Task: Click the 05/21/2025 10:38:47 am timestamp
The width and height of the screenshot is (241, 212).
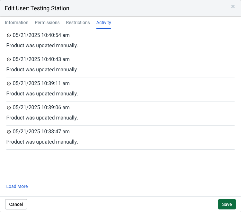Action: [41, 132]
